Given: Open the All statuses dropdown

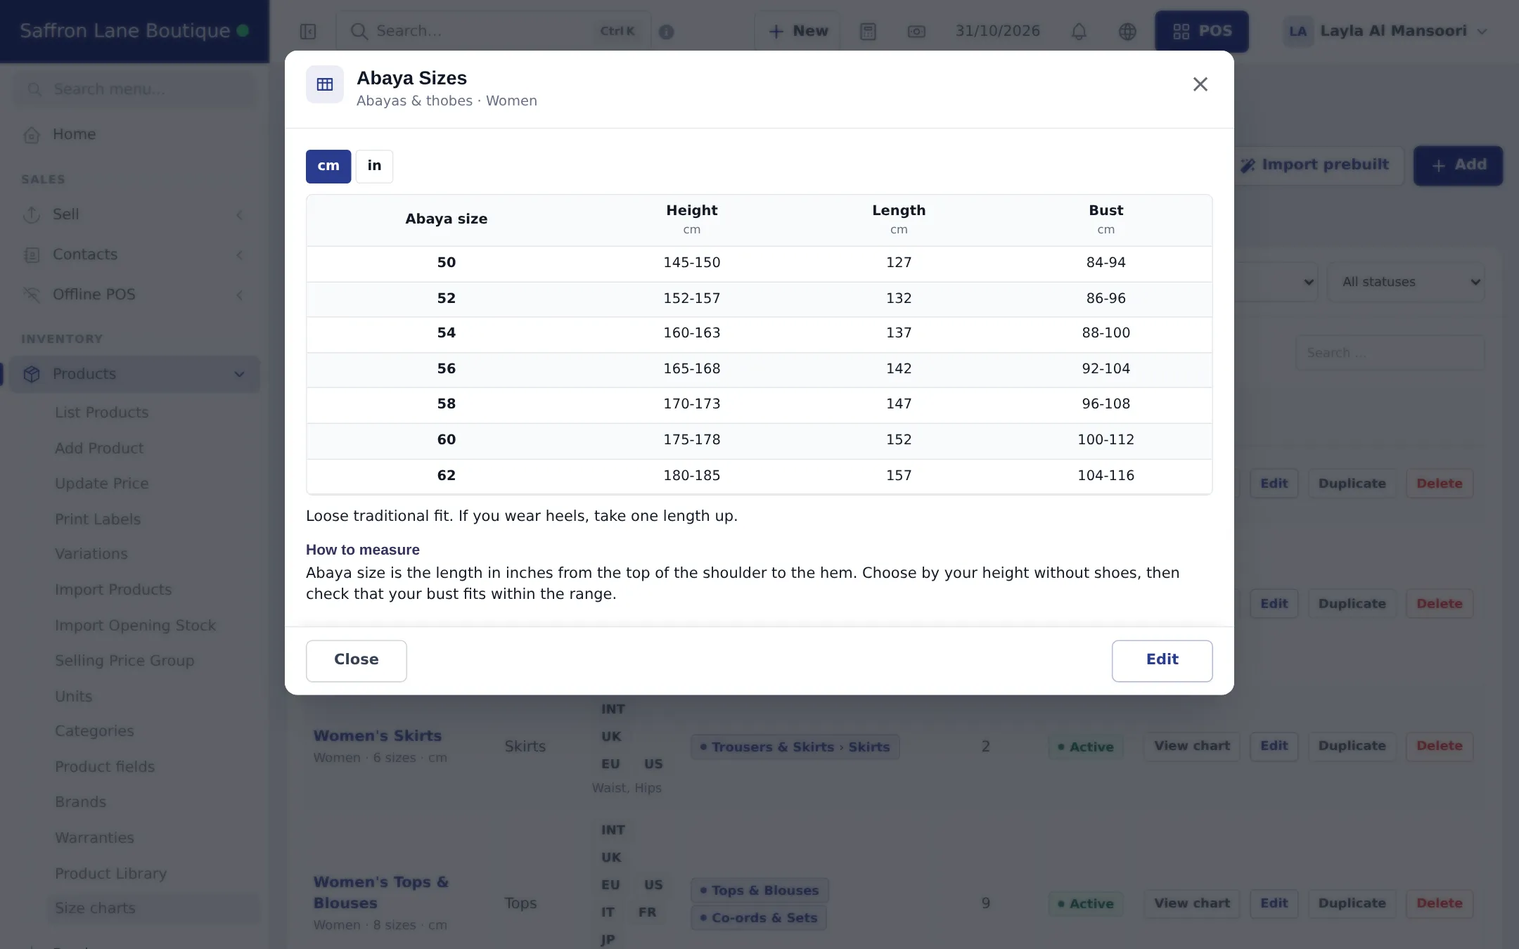Looking at the screenshot, I should point(1406,282).
